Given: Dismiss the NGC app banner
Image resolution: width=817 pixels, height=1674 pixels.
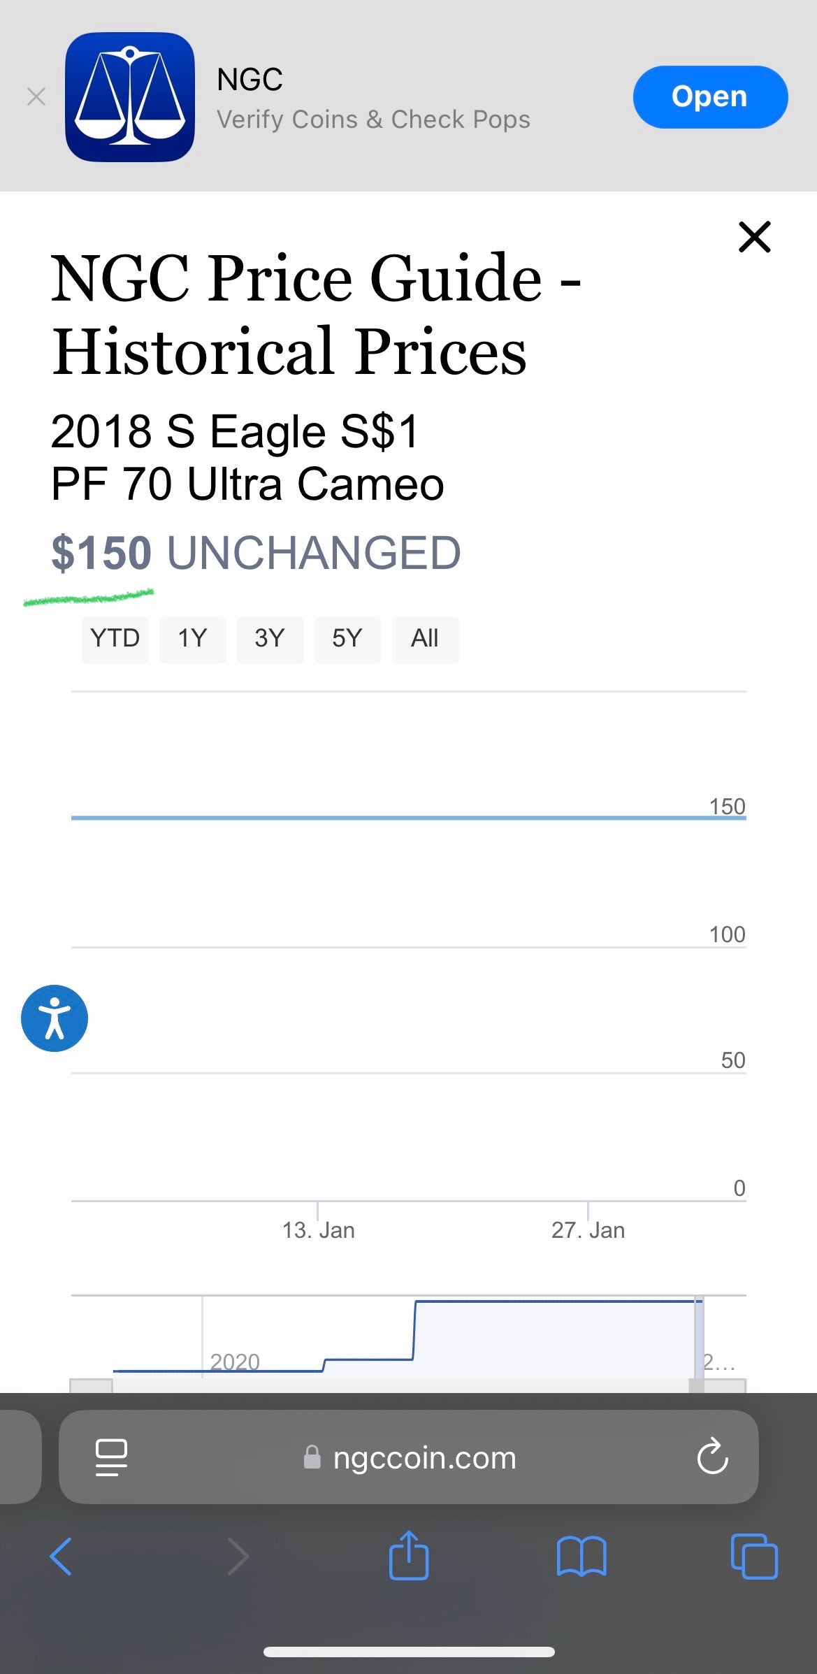Looking at the screenshot, I should pyautogui.click(x=36, y=96).
